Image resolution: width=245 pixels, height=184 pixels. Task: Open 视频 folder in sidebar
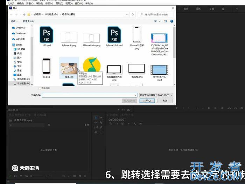pos(17,53)
